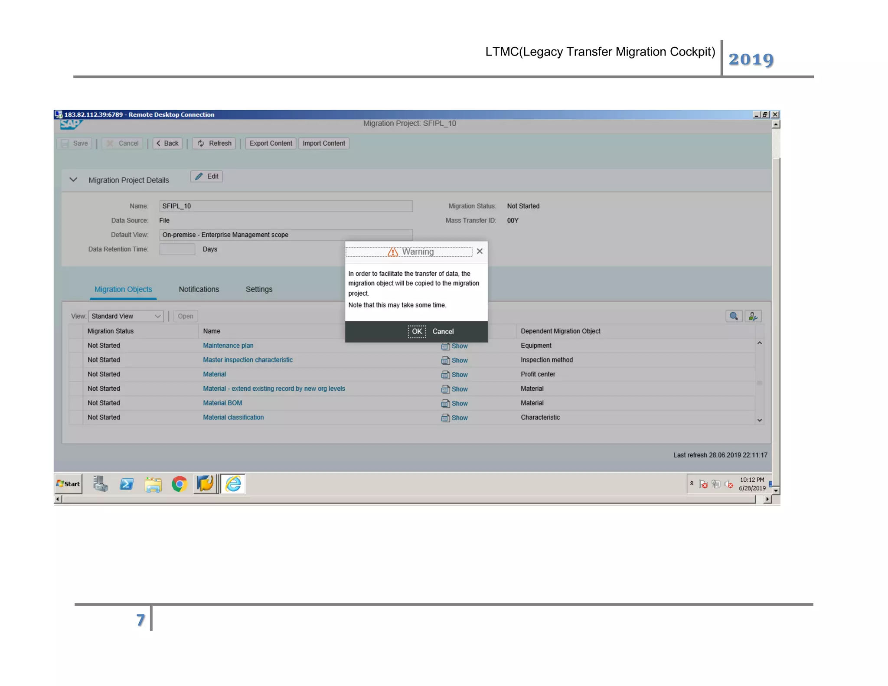Select the row checkbox for Maintenance plan
Screen dimensions: 888x686
76,346
